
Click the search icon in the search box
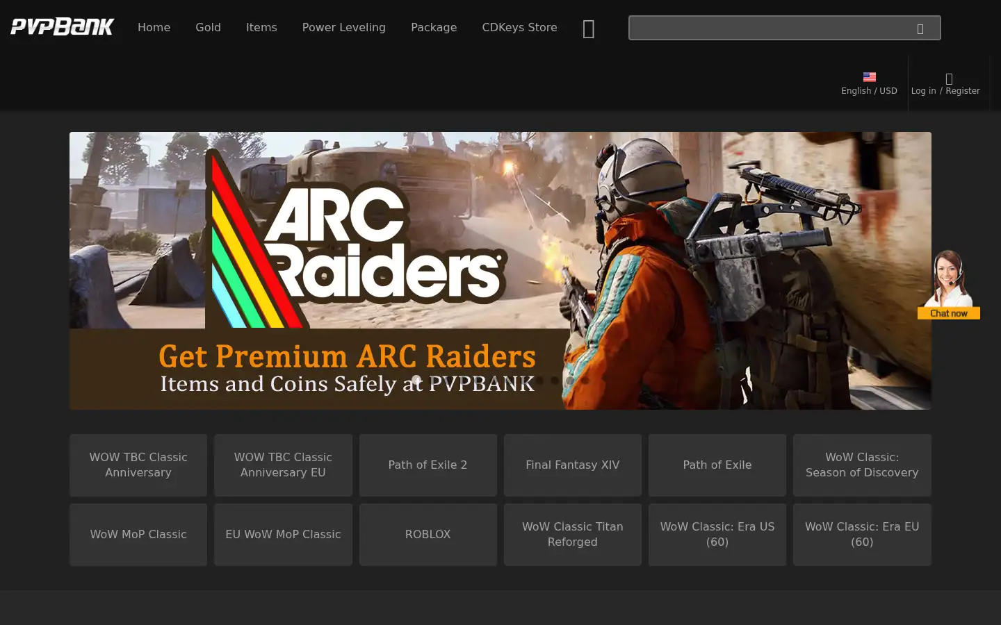click(x=920, y=28)
